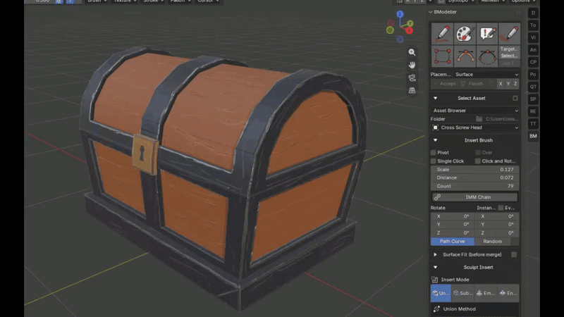
Task: Click the Insert Mode icon
Action: point(434,280)
